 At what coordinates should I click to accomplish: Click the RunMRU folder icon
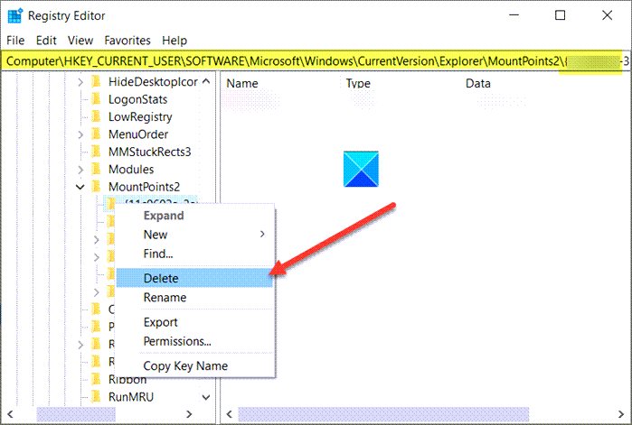coord(96,397)
